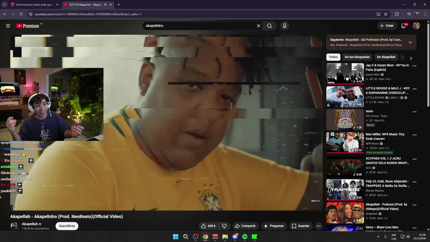
Task: Open Chrome three-dot menu
Action: pyautogui.click(x=424, y=14)
